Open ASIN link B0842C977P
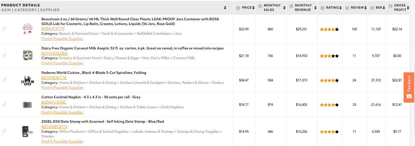The width and height of the screenshot is (415, 146). 53,29
